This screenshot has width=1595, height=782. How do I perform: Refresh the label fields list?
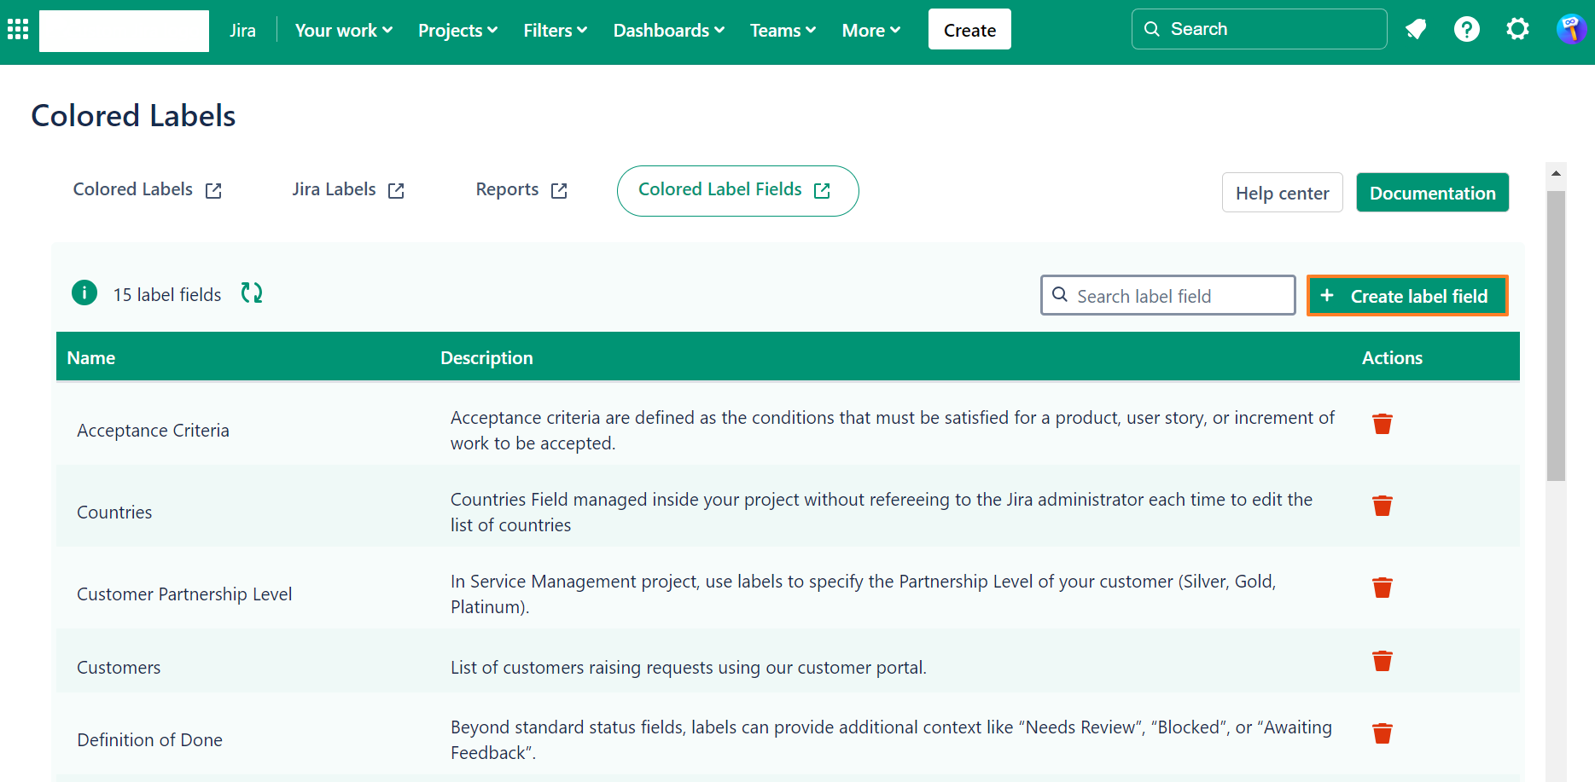click(x=252, y=293)
